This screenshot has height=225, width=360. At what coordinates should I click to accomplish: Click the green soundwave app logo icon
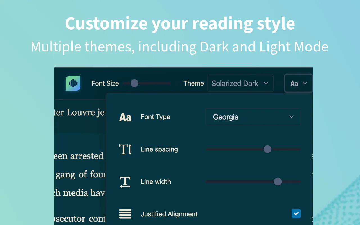[73, 83]
